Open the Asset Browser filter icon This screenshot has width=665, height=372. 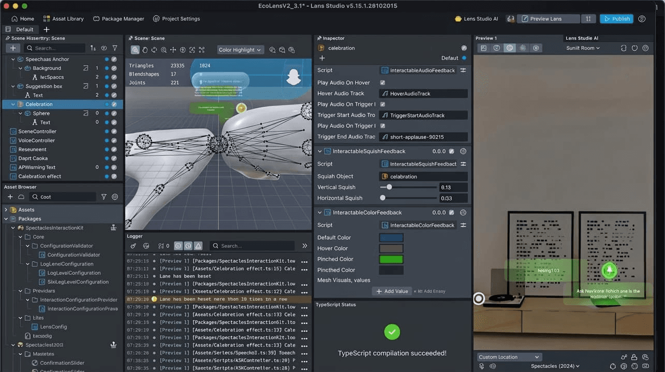coord(104,197)
